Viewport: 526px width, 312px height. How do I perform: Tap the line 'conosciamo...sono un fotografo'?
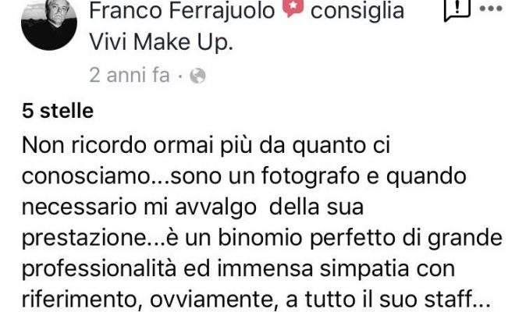click(243, 176)
